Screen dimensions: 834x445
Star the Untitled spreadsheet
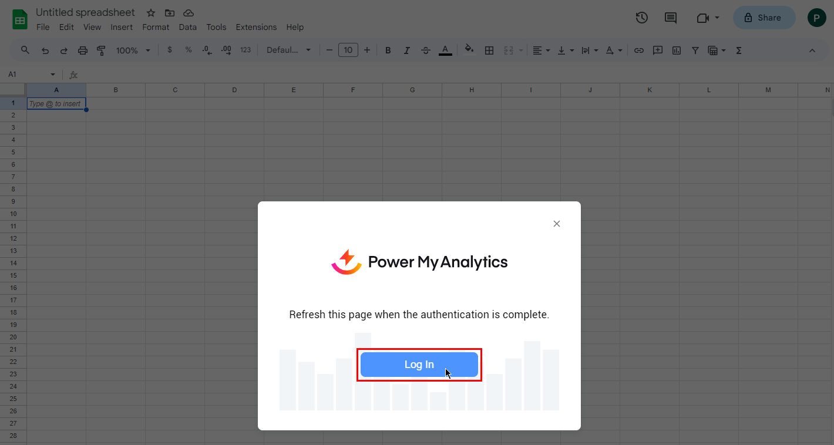tap(151, 13)
